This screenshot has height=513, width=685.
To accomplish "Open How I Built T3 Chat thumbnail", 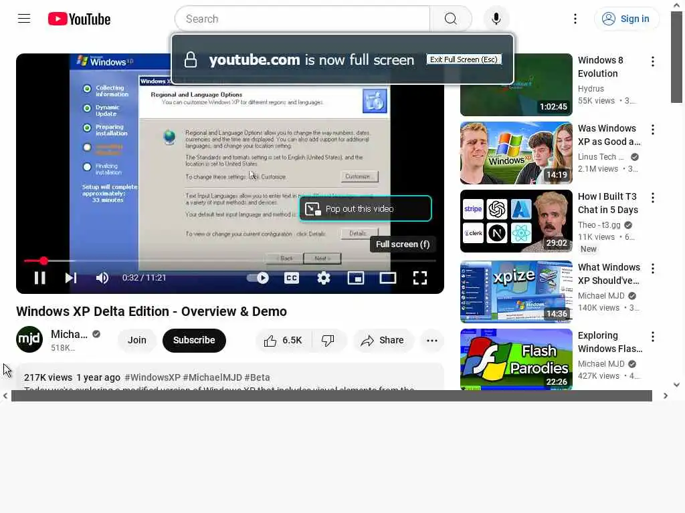I will coord(516,221).
